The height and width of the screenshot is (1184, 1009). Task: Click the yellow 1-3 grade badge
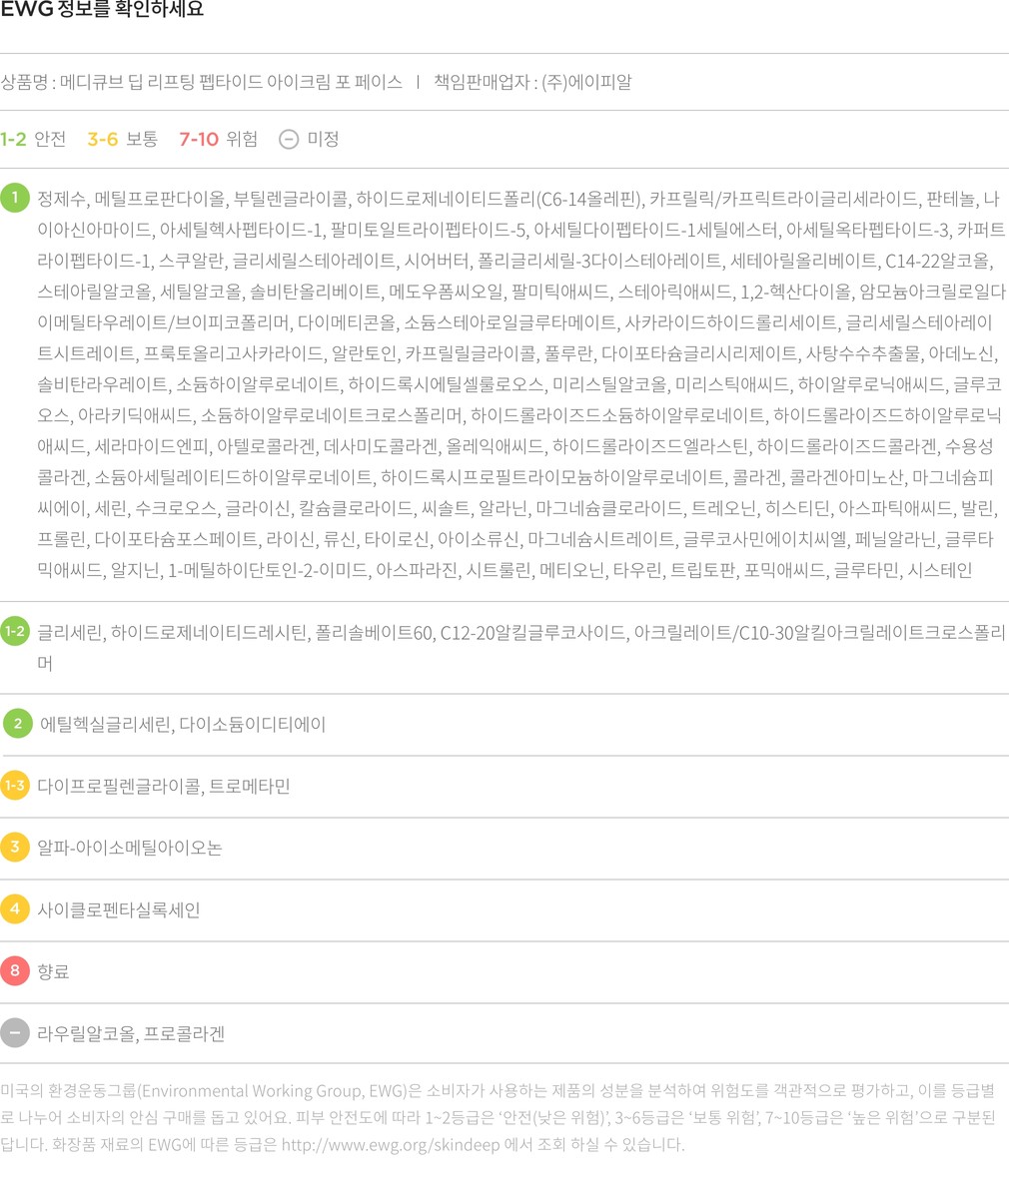15,786
